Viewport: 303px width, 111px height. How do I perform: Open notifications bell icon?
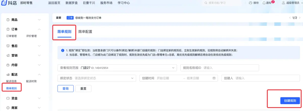pos(264,3)
